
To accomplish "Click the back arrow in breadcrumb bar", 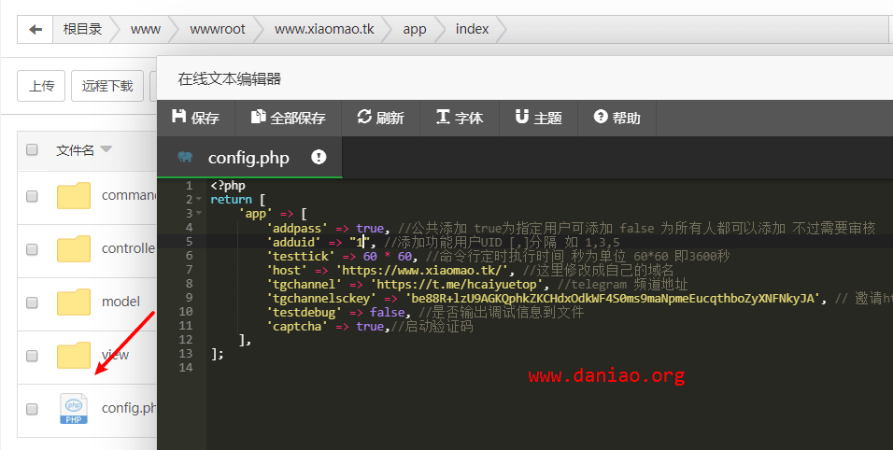I will (35, 29).
